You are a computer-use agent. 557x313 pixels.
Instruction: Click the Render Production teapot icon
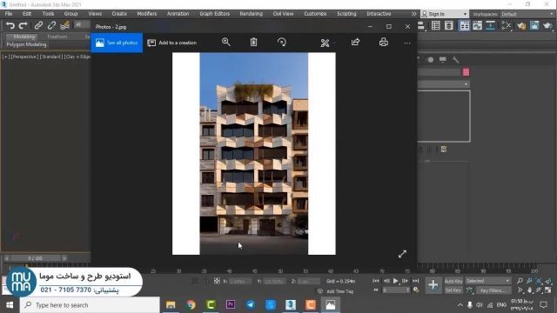click(x=547, y=25)
